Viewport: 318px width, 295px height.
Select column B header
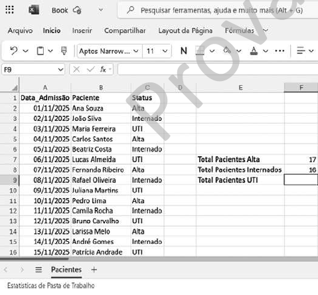coord(101,88)
